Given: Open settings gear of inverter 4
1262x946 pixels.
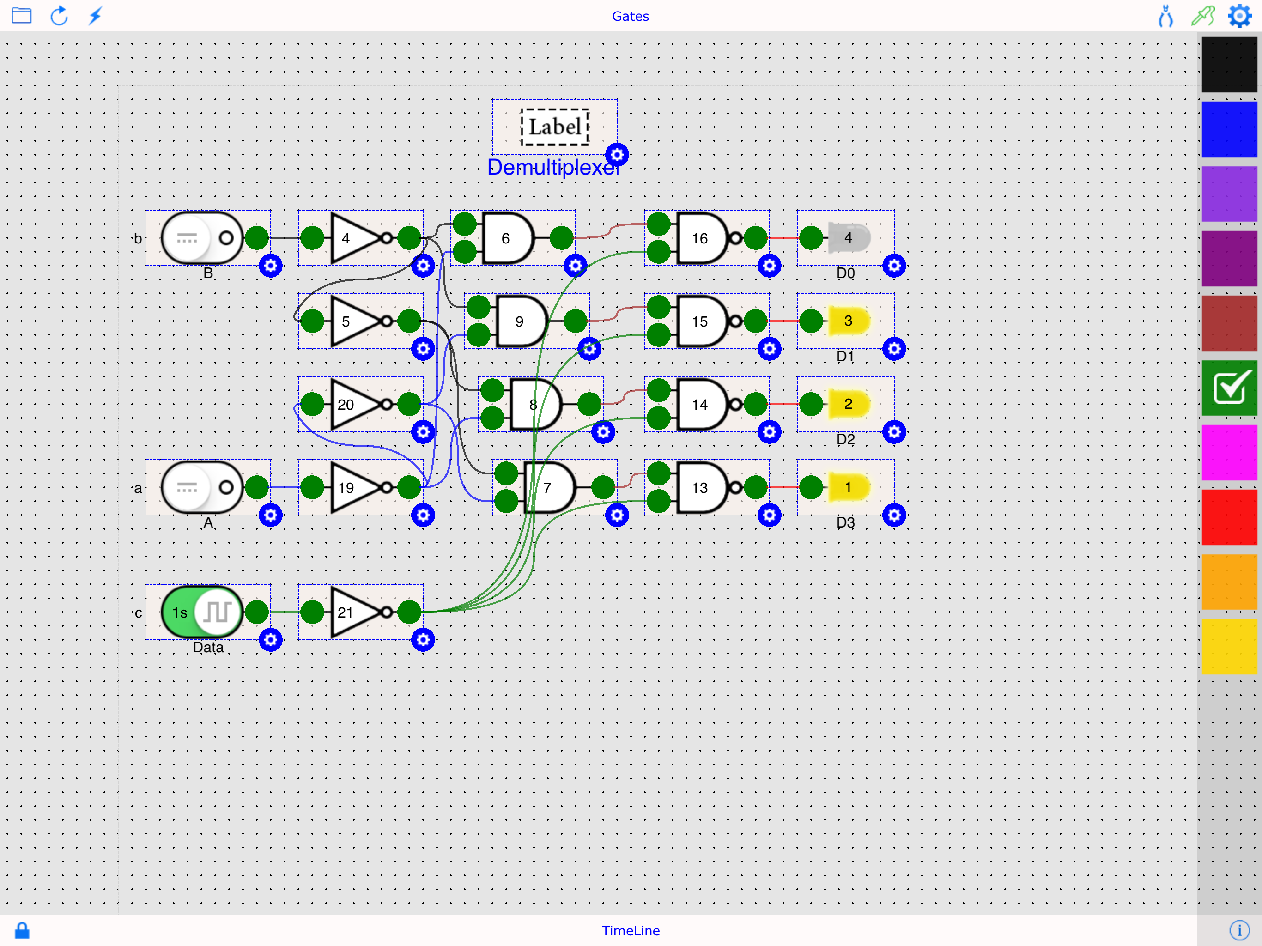Looking at the screenshot, I should coord(423,266).
